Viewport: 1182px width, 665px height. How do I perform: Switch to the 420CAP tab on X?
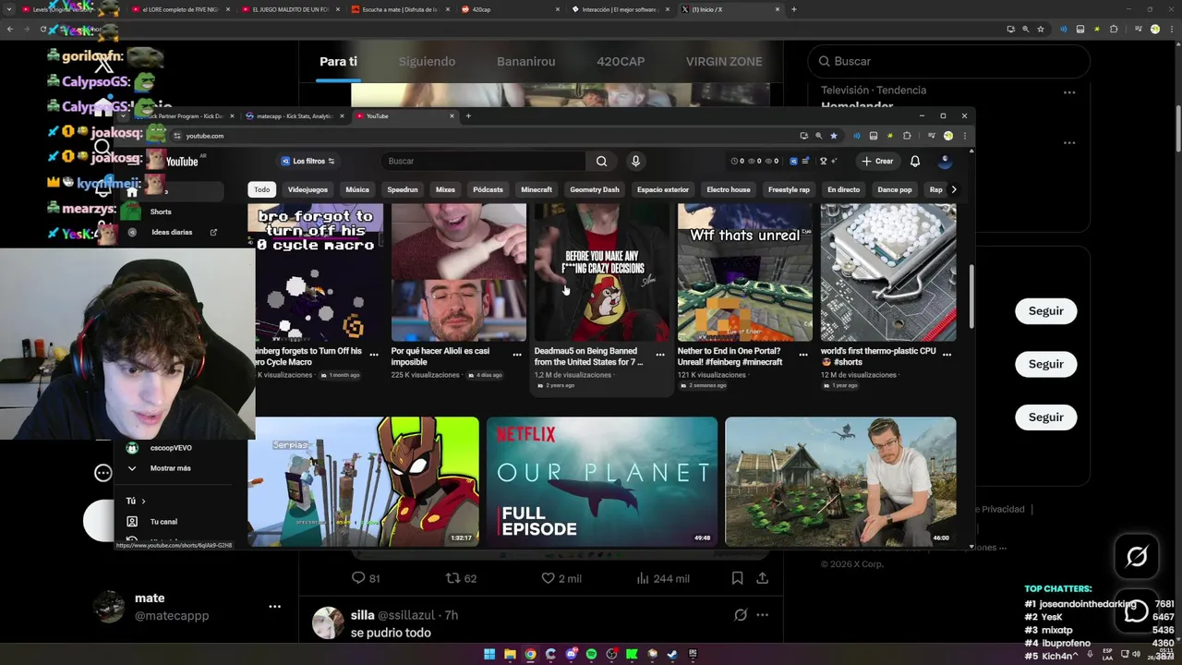pos(621,62)
